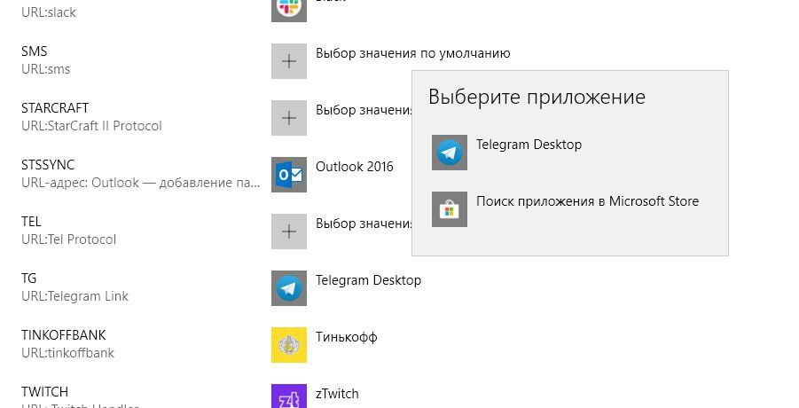Click the plus icon for SMS protocol
The height and width of the screenshot is (408, 799).
click(x=289, y=61)
